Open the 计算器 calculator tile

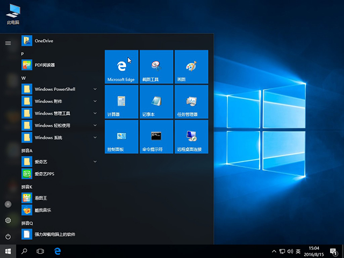pos(121,102)
